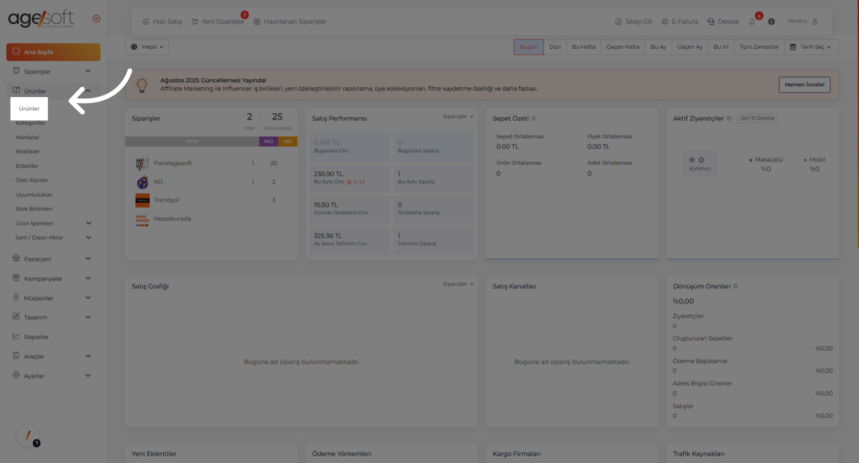This screenshot has width=859, height=463.
Task: Open Yönetici user menu
Action: point(803,21)
